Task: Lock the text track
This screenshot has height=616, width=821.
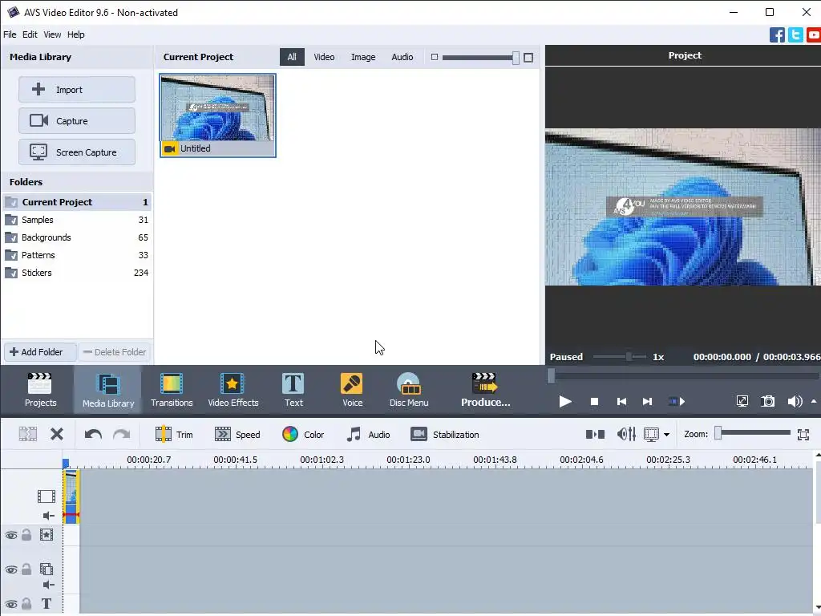Action: pyautogui.click(x=26, y=604)
